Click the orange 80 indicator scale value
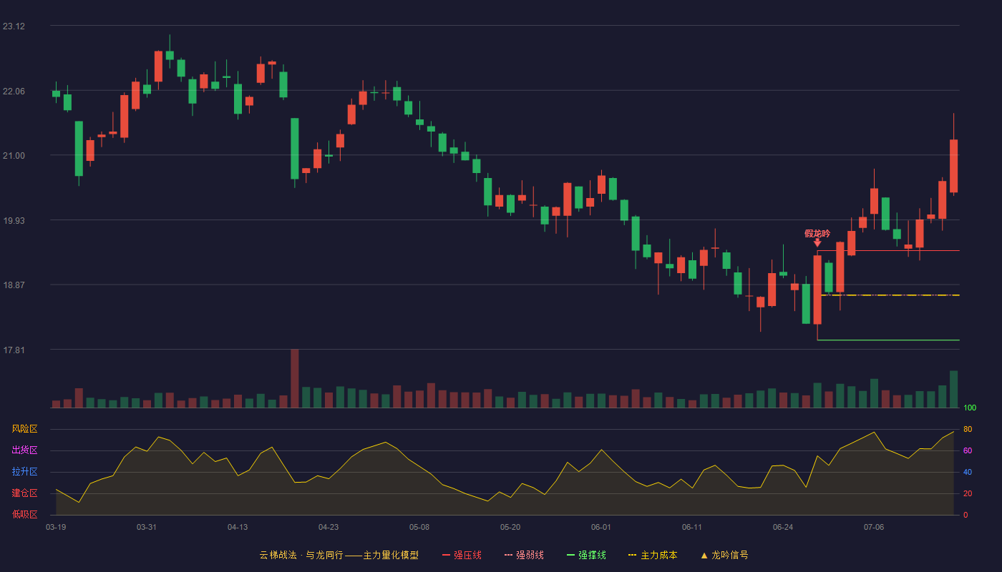Screen dimensions: 1002x572 point(968,429)
